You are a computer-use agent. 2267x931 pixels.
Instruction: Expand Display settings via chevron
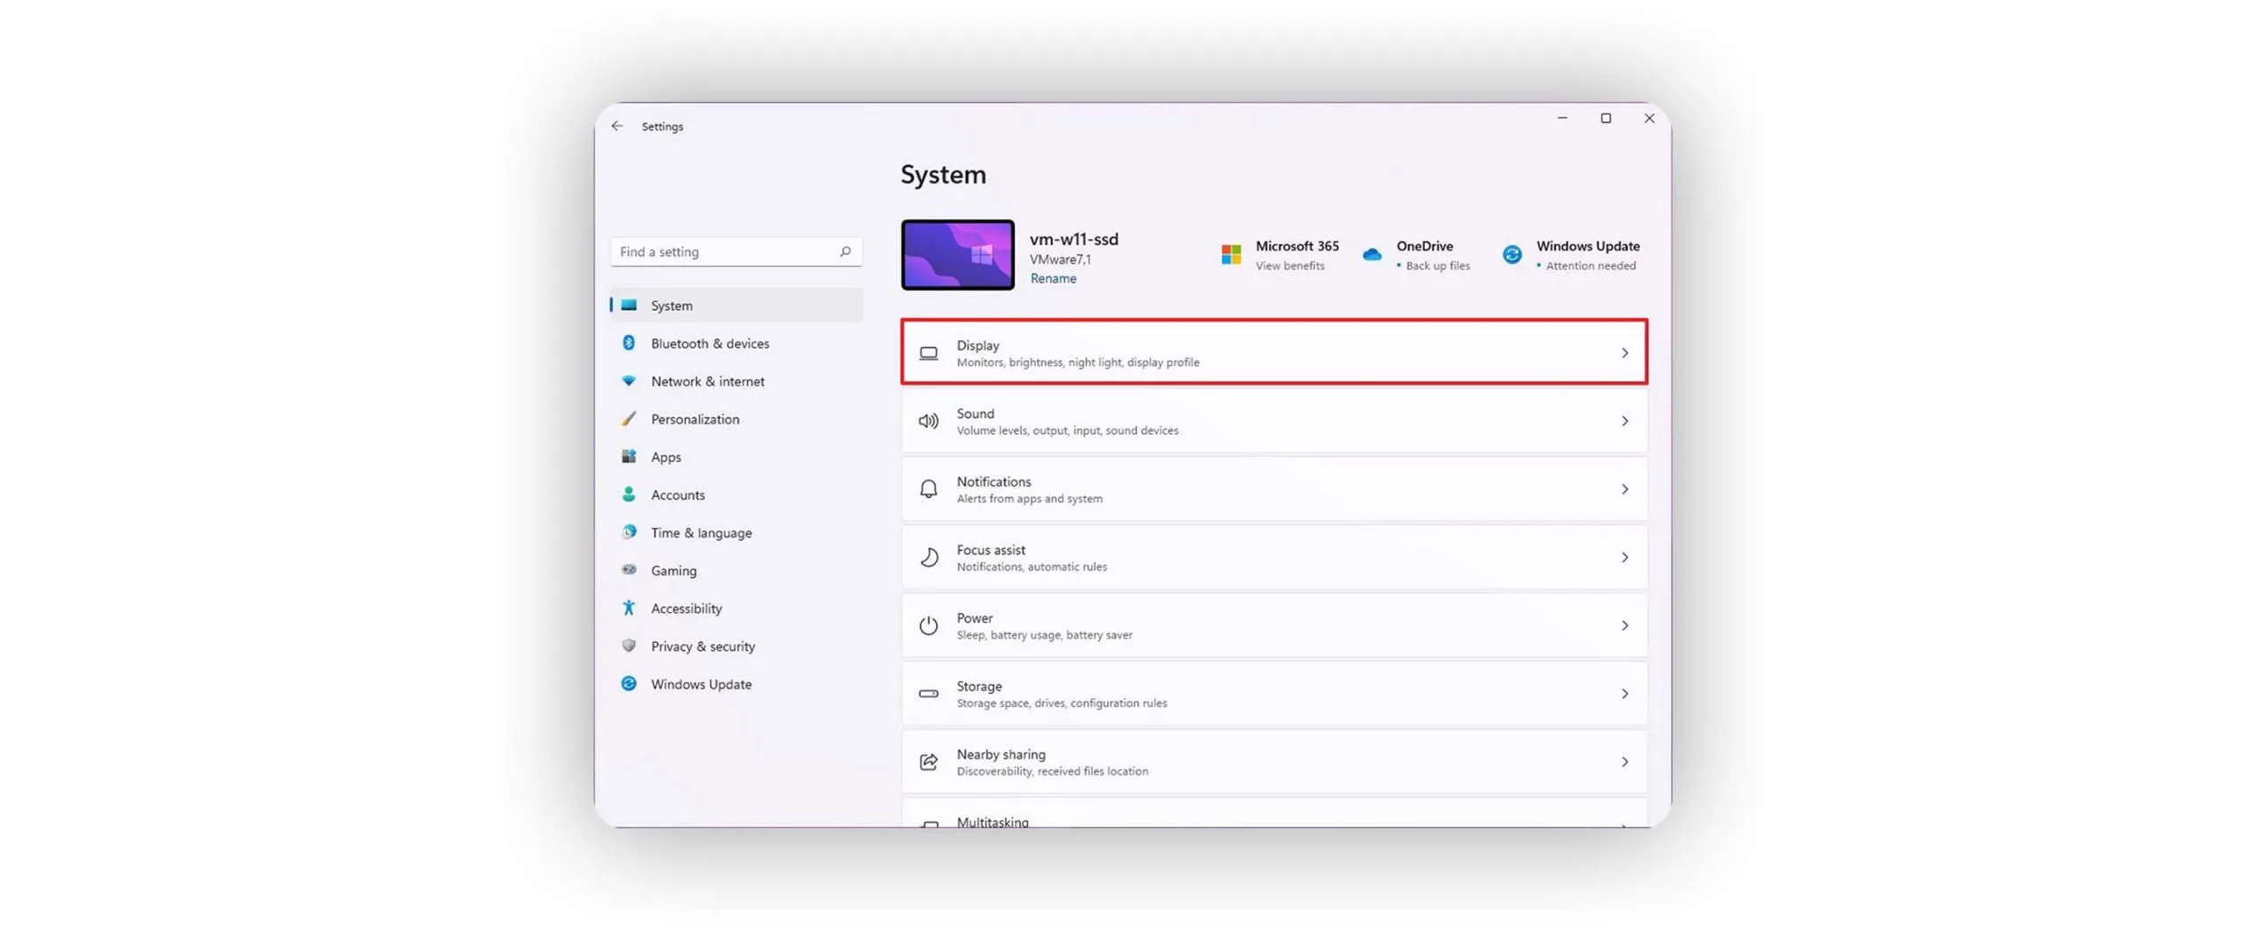[x=1624, y=353]
